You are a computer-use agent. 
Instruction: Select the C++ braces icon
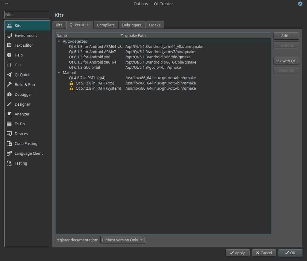9,65
